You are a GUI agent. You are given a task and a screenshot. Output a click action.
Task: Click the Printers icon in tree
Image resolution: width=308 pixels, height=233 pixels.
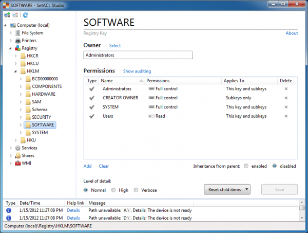point(18,41)
